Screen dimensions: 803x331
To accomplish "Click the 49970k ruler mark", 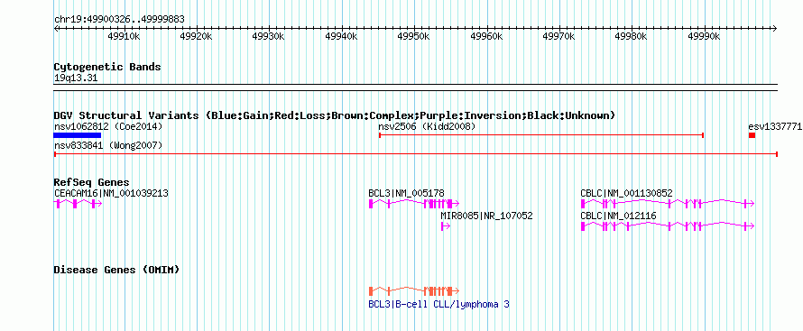I will pyautogui.click(x=558, y=37).
